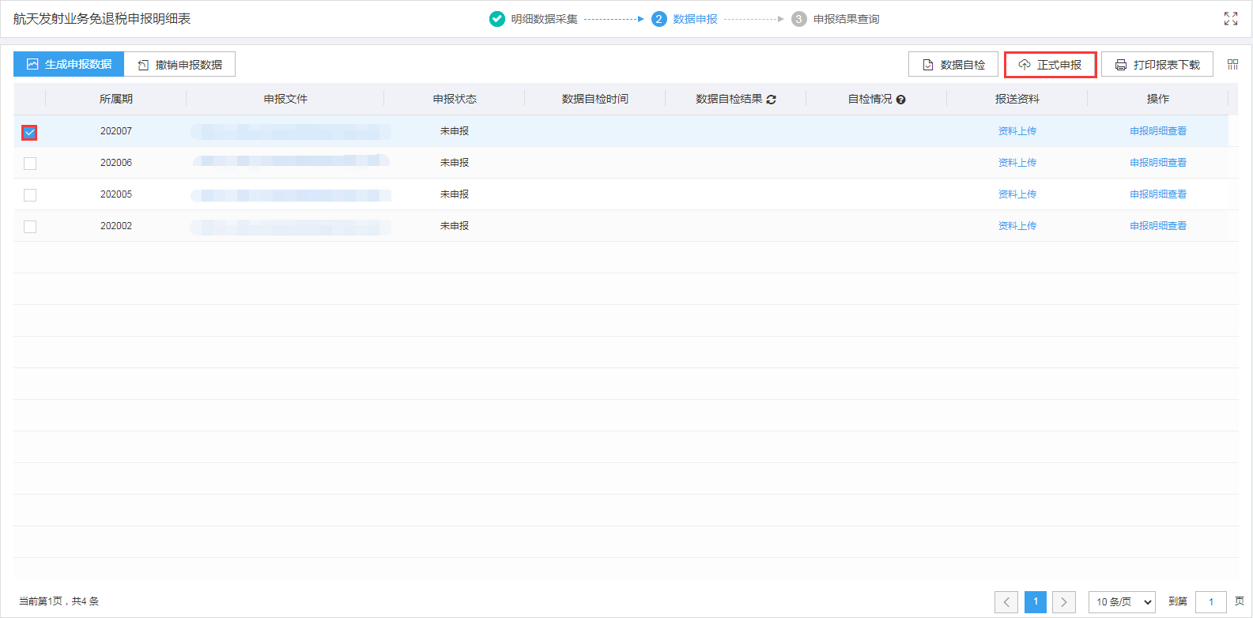The image size is (1253, 618).
Task: Select page 1 in pagination
Action: 1036,602
